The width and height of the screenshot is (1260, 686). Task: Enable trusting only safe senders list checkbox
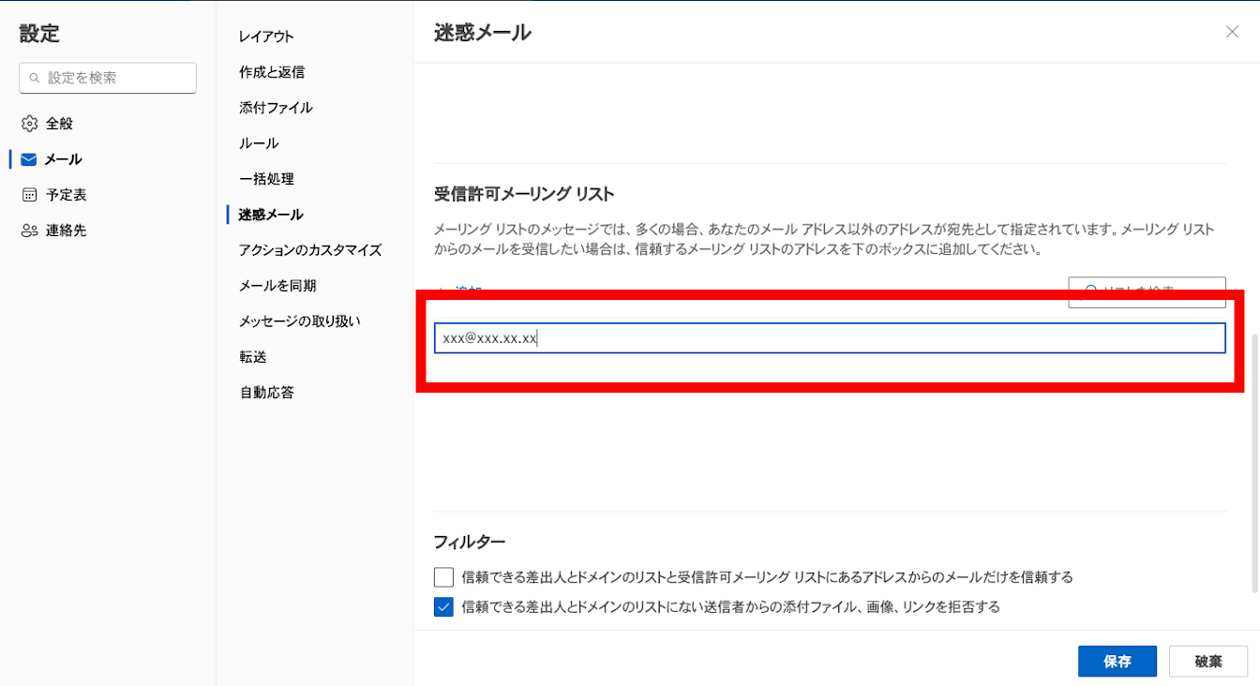point(443,576)
